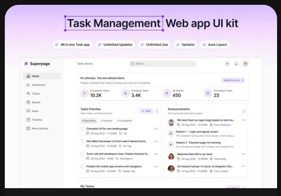
Task: Click the Inbox chat bubble icon
Action: (28, 111)
